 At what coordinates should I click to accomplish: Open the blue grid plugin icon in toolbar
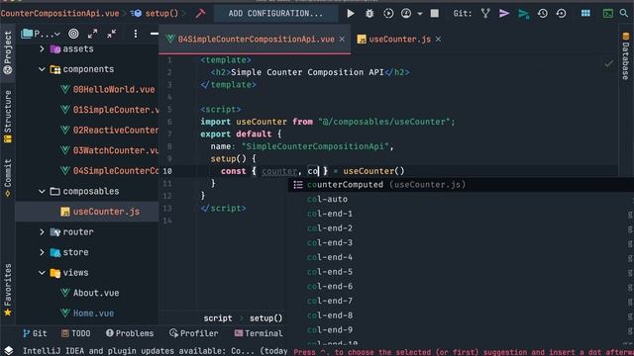[585, 13]
